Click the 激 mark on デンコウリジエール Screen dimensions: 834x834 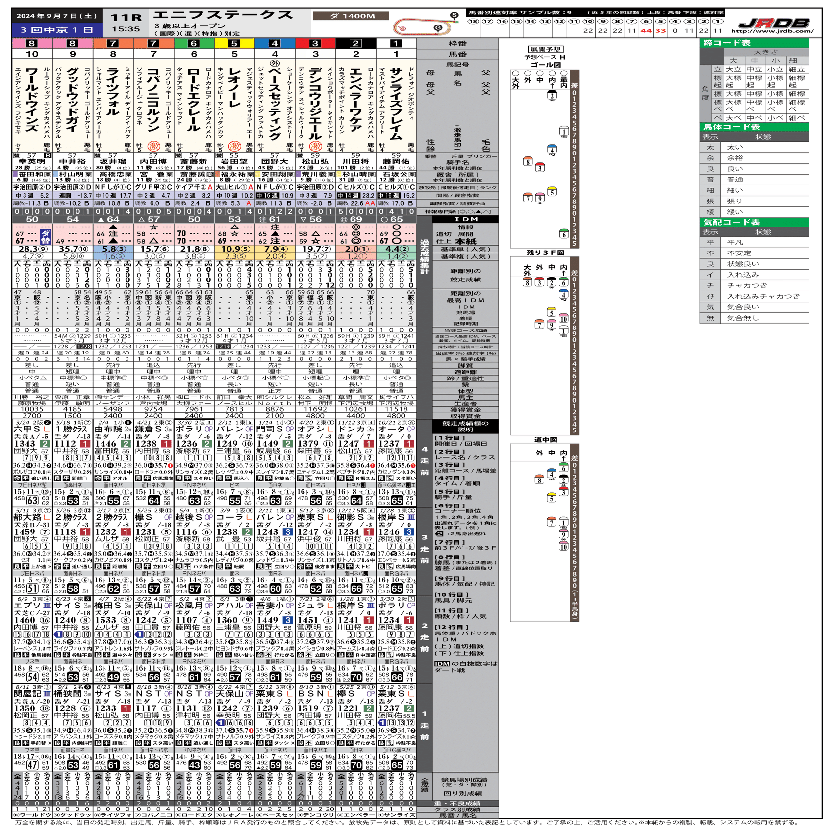[316, 146]
